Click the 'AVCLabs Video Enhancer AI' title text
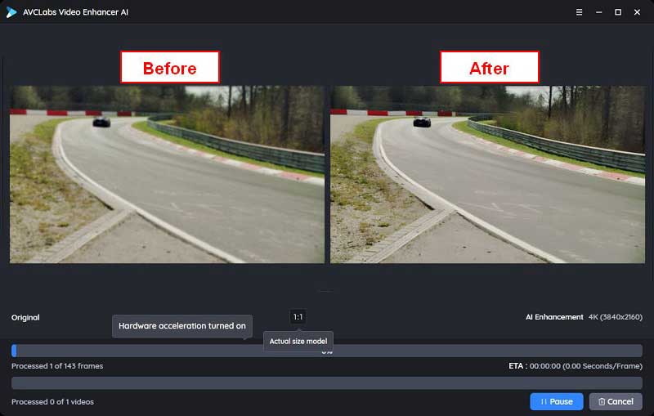The image size is (654, 416). pyautogui.click(x=75, y=12)
